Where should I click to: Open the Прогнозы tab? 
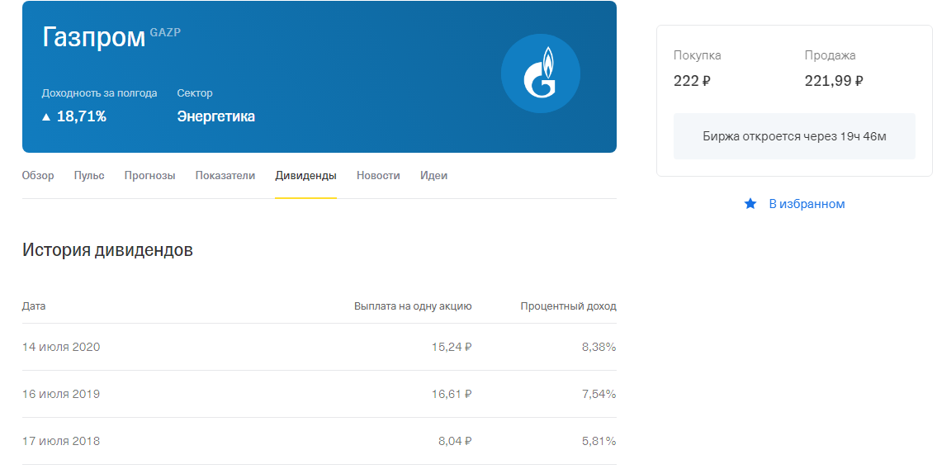(x=149, y=176)
